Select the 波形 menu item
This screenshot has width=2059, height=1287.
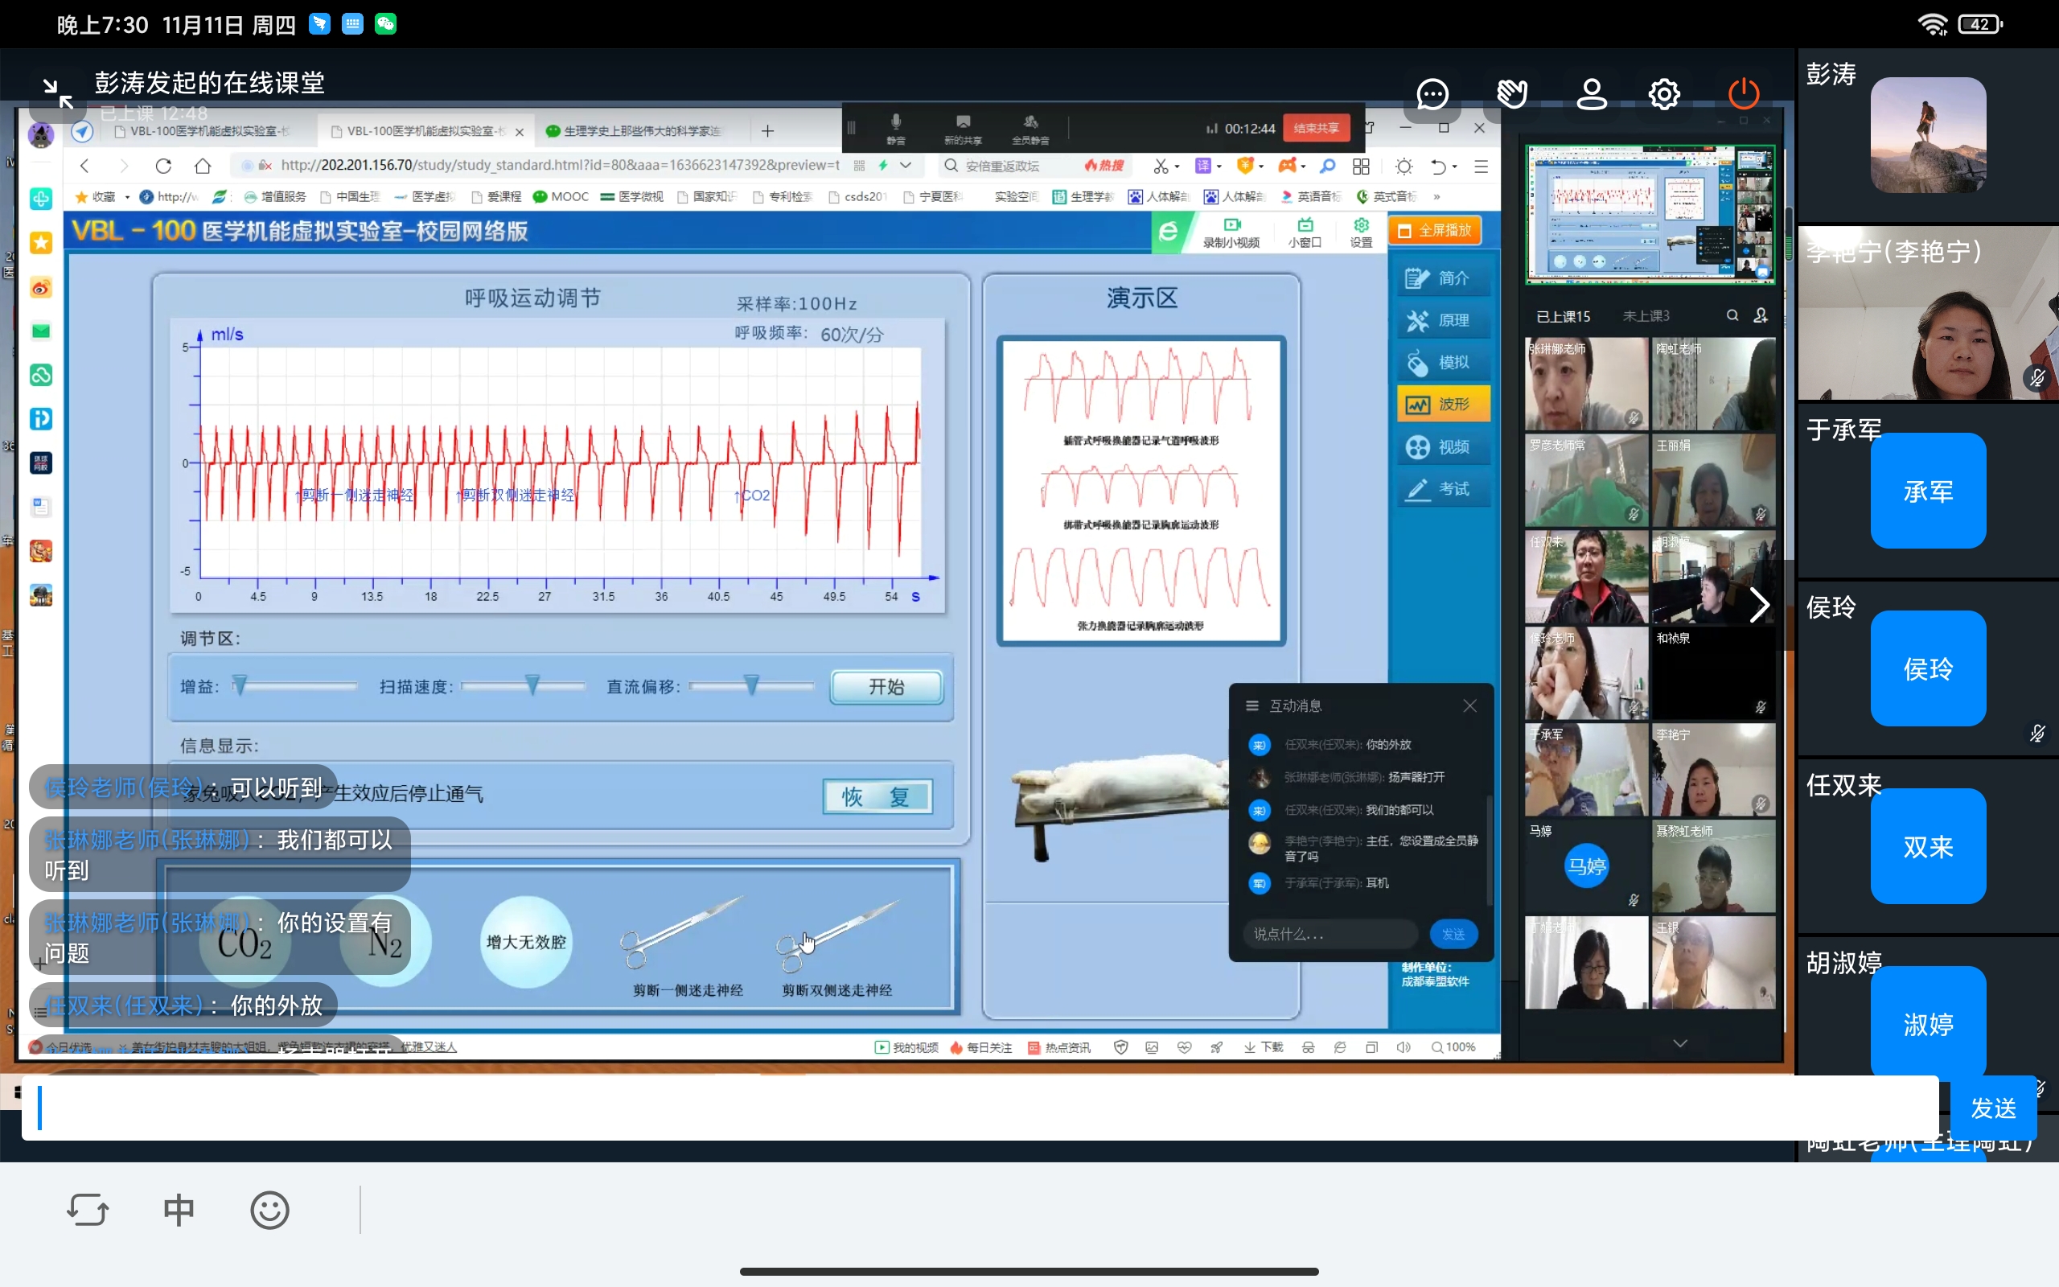tap(1443, 405)
